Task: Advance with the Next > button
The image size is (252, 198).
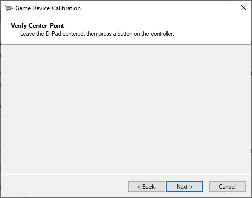Action: click(184, 186)
